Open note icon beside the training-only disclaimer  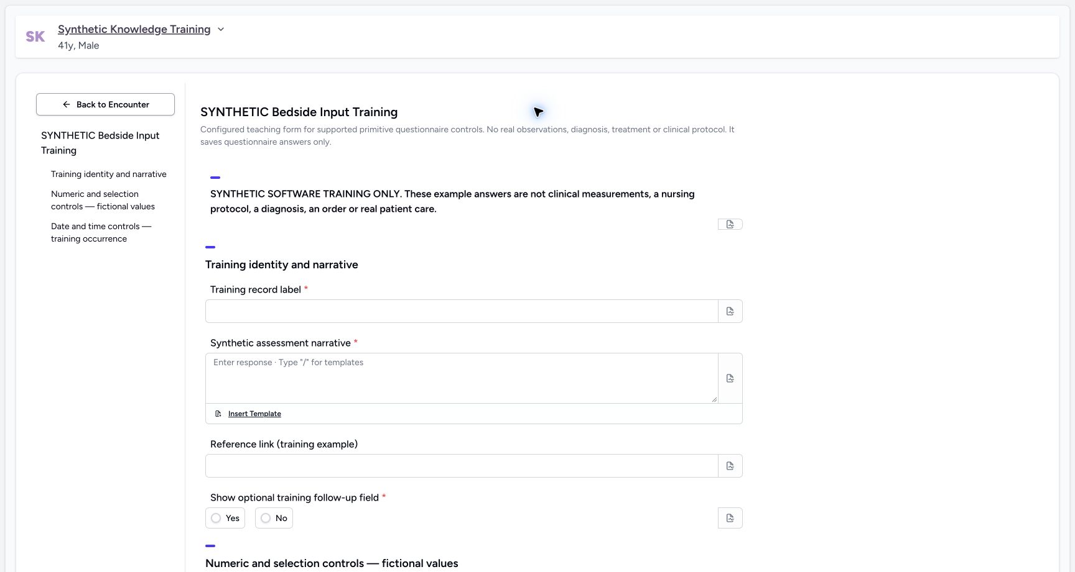pyautogui.click(x=730, y=224)
